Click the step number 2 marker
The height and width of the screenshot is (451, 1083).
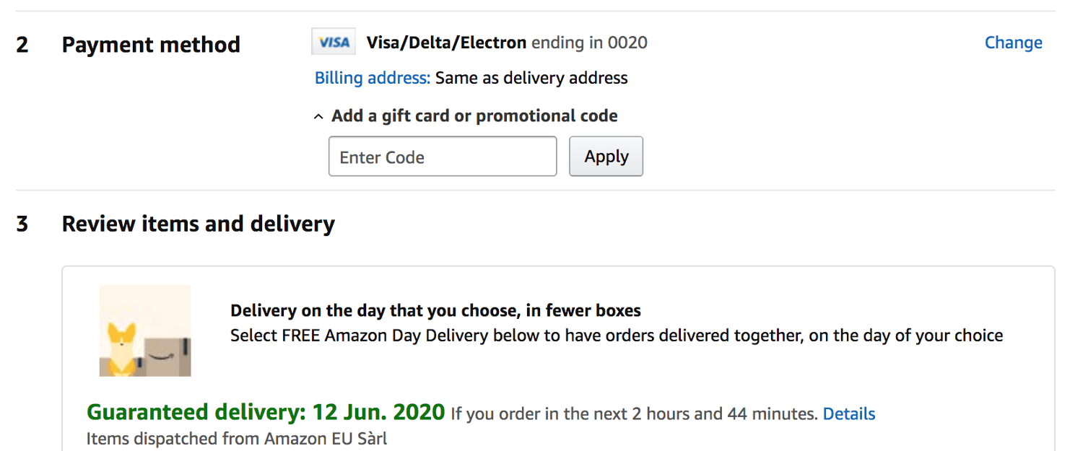click(22, 45)
